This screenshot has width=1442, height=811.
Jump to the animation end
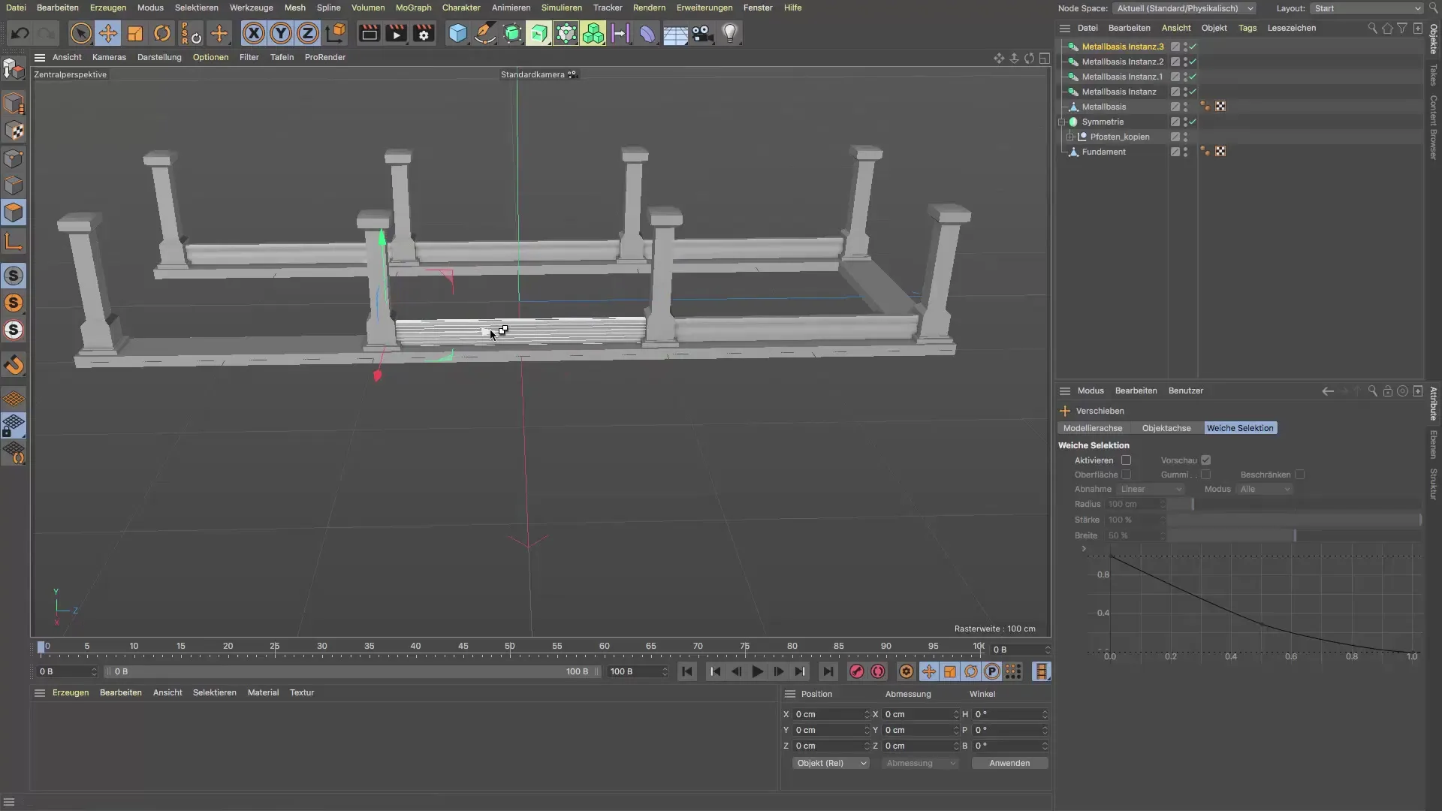(x=828, y=672)
